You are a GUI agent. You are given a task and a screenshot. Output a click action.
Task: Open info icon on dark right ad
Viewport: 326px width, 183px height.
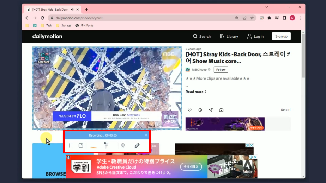click(247, 145)
